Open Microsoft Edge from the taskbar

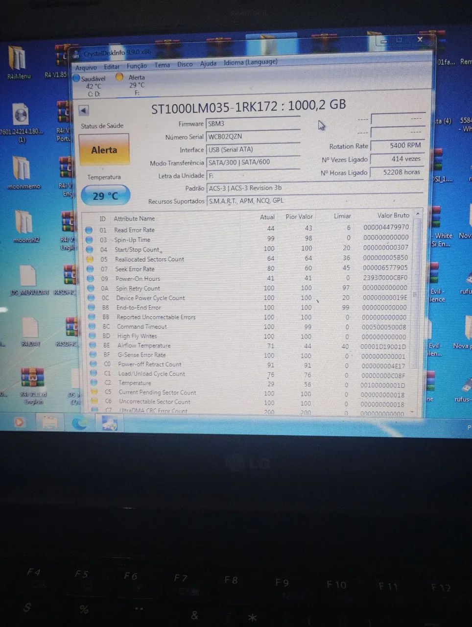80,423
